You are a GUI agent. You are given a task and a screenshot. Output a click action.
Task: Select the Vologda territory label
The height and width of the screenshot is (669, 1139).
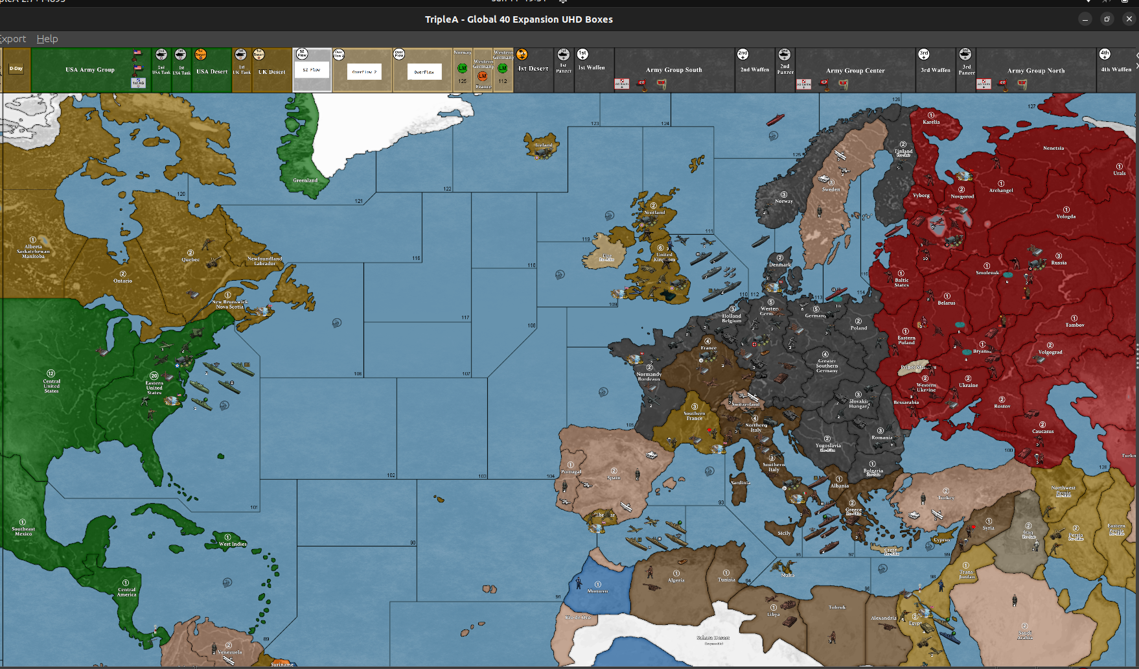pos(1066,217)
